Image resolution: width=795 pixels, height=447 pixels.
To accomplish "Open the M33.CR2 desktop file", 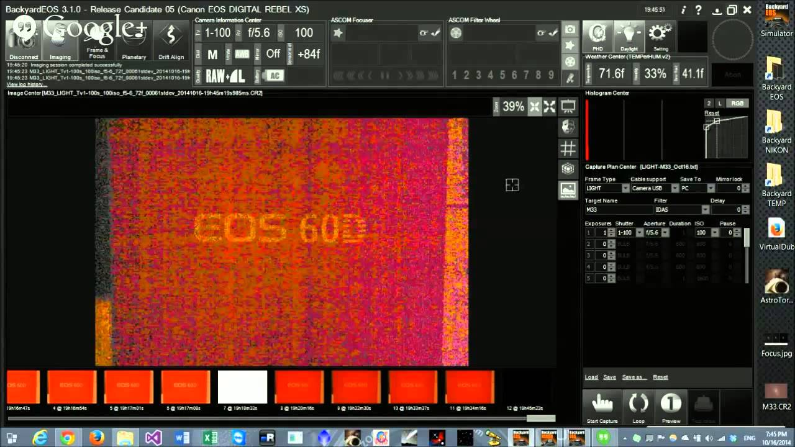I will click(776, 397).
